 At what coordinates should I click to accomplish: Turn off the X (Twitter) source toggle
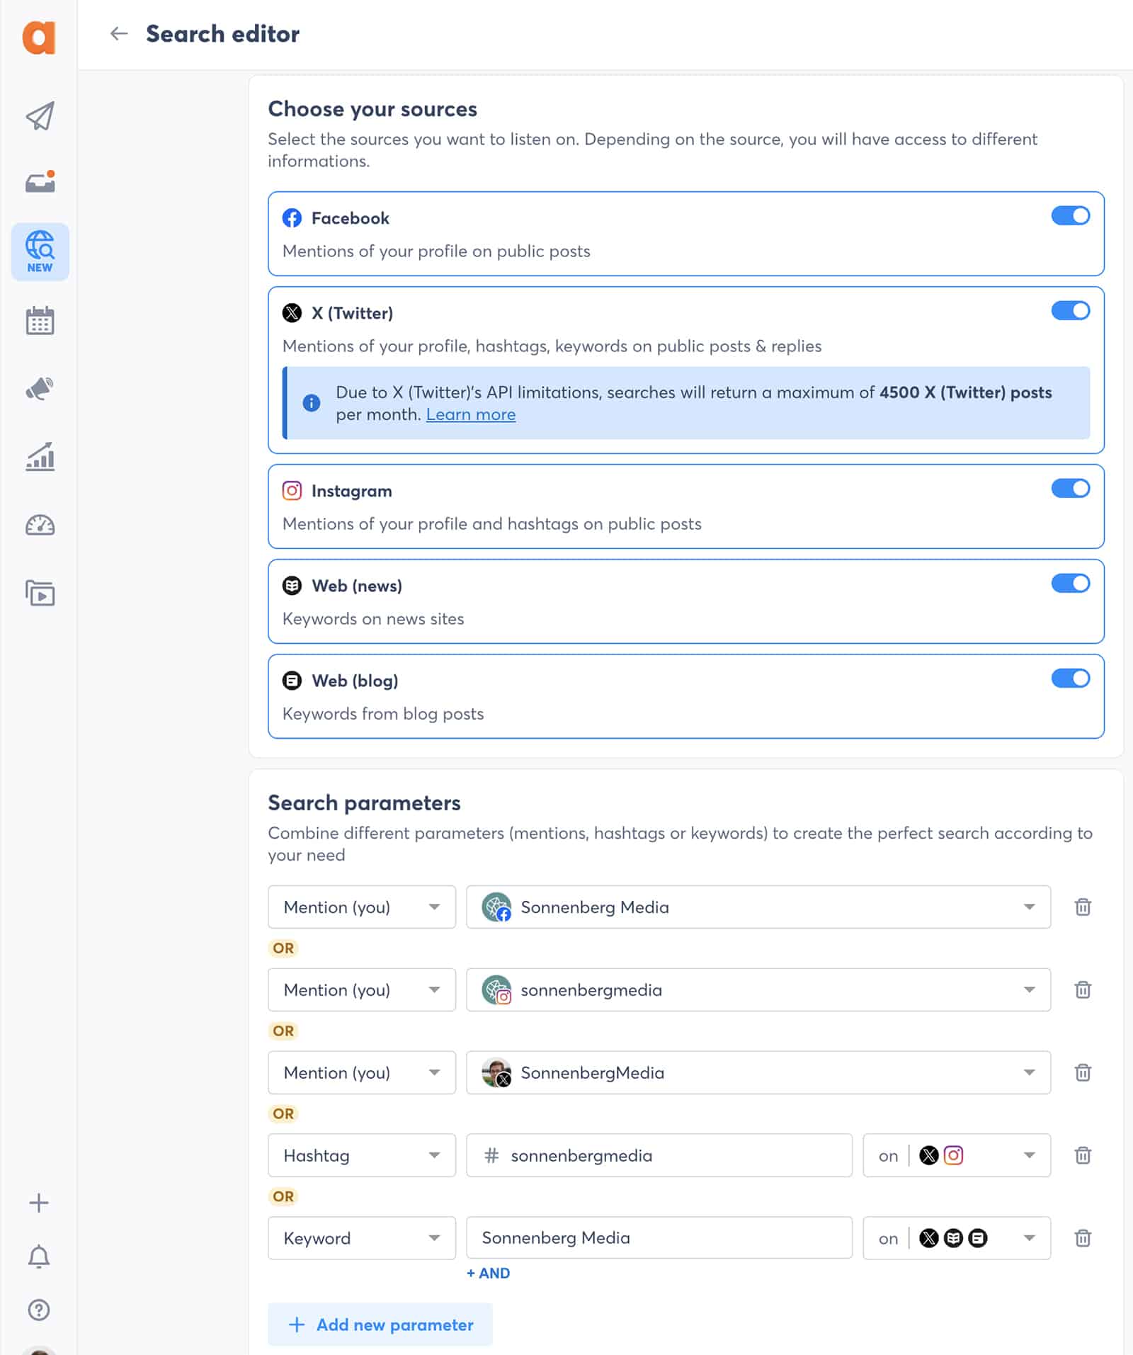click(1070, 310)
